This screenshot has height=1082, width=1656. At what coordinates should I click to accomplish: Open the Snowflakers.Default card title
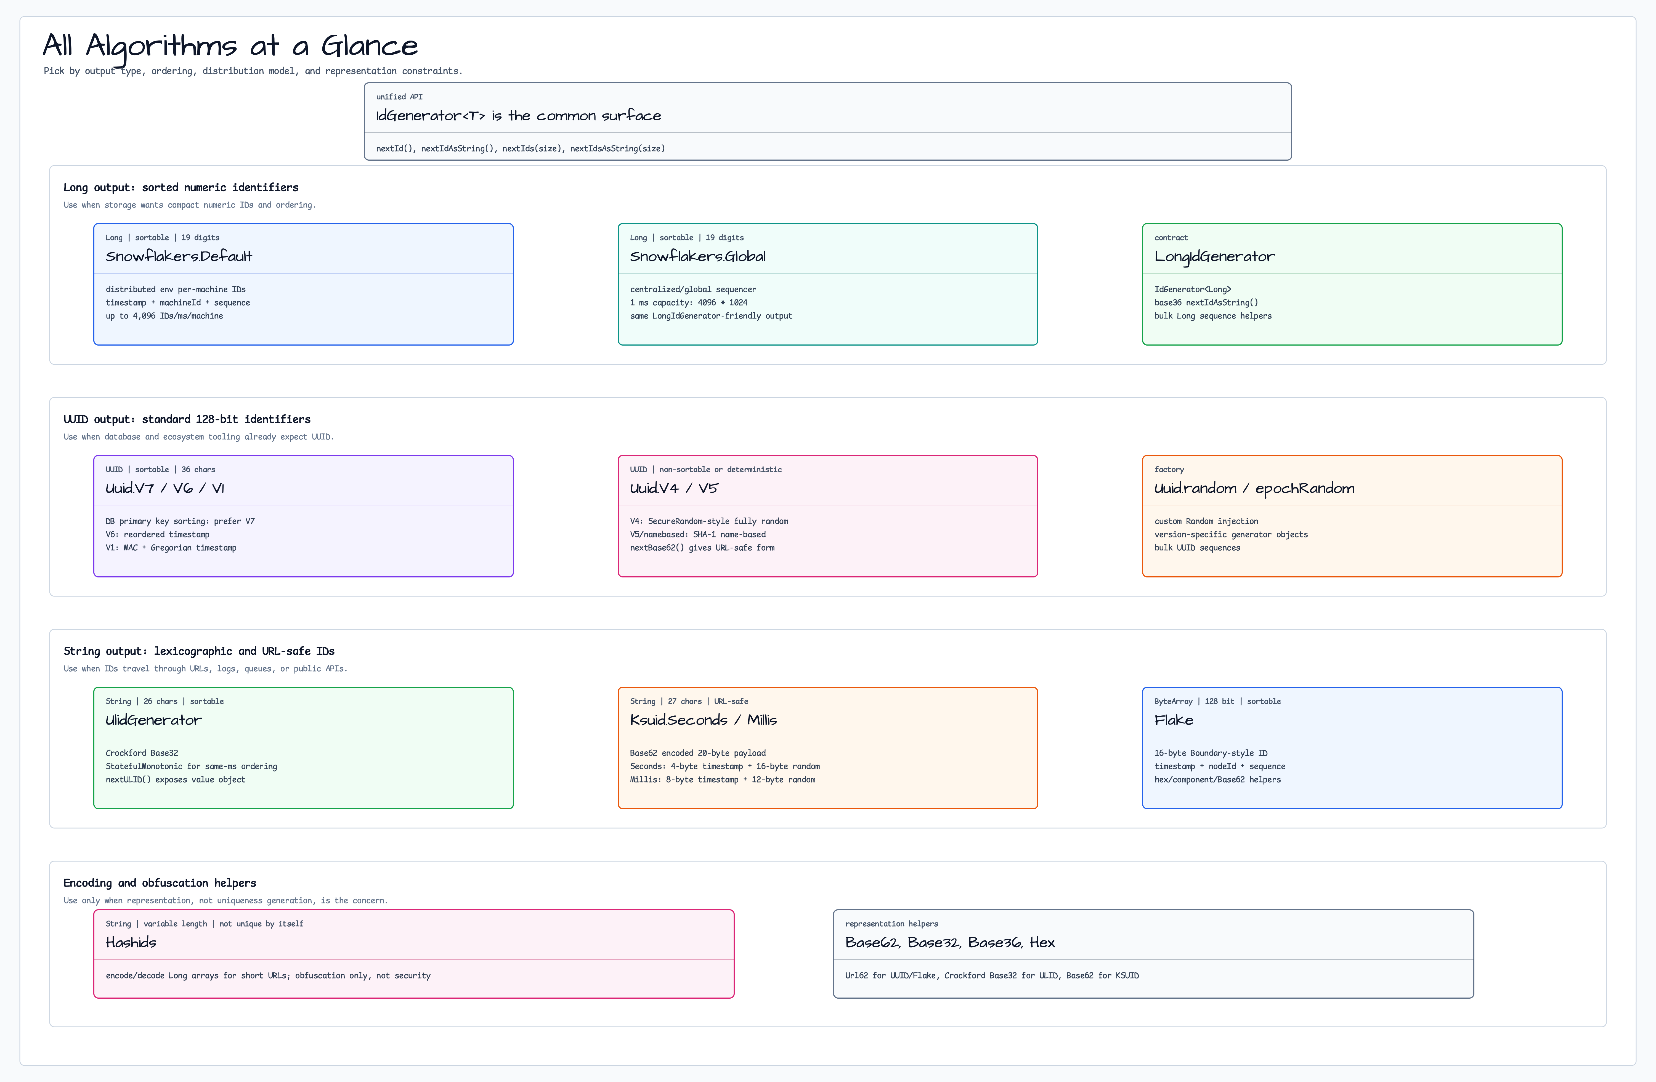point(179,256)
